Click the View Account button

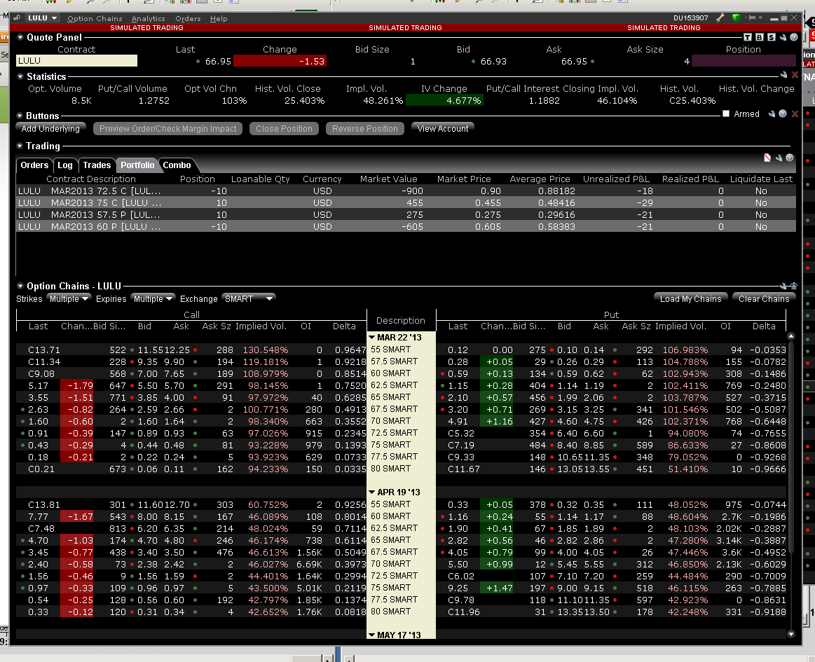pos(443,128)
